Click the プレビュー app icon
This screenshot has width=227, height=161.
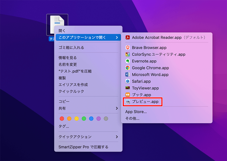pyautogui.click(x=128, y=102)
